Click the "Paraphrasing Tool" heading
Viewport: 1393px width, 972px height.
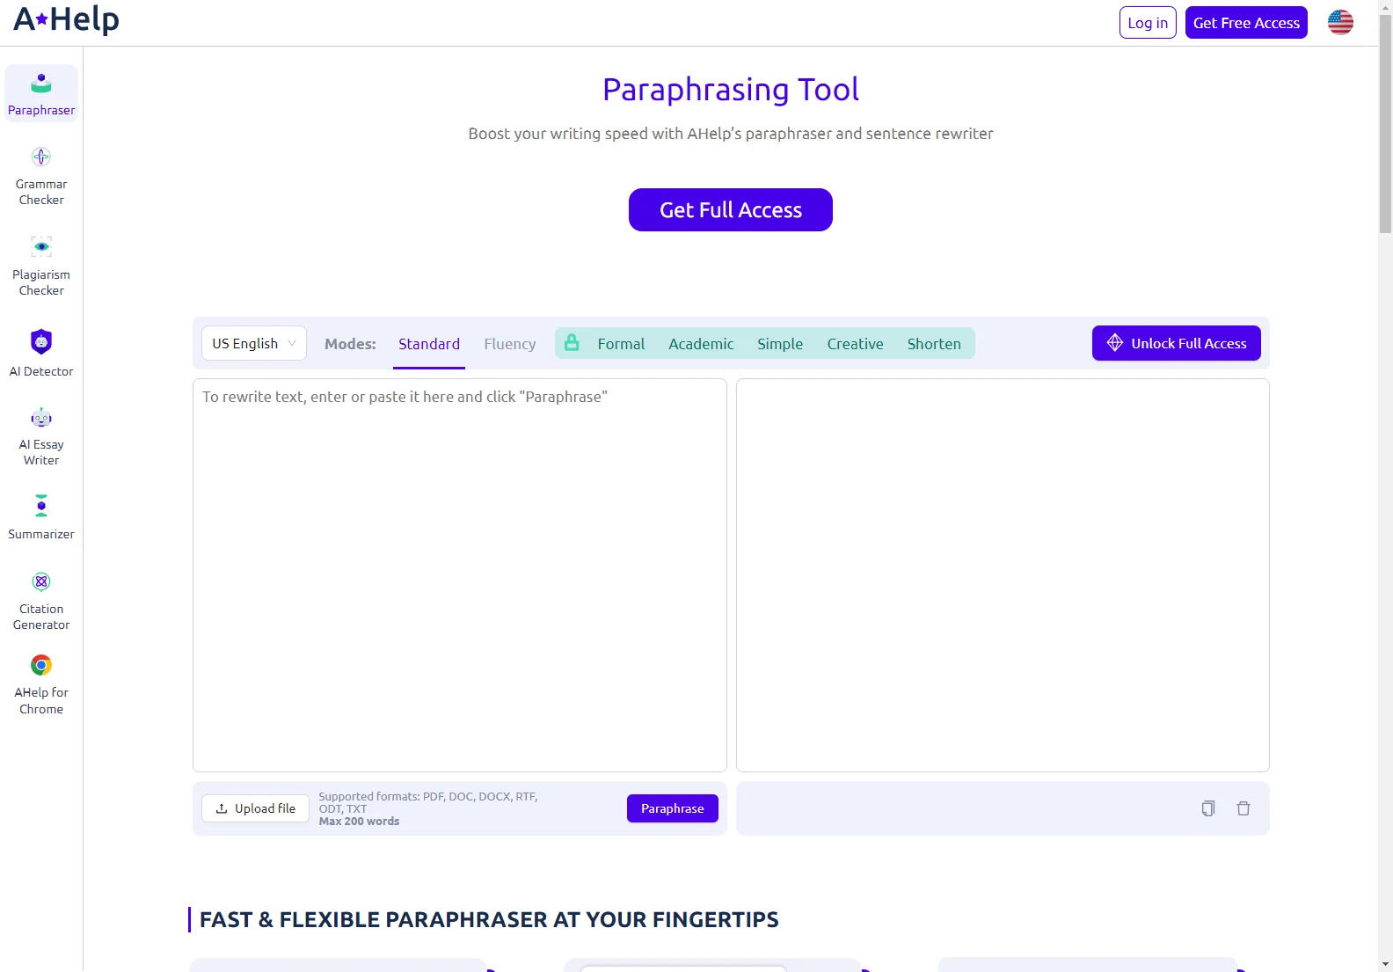coord(731,90)
